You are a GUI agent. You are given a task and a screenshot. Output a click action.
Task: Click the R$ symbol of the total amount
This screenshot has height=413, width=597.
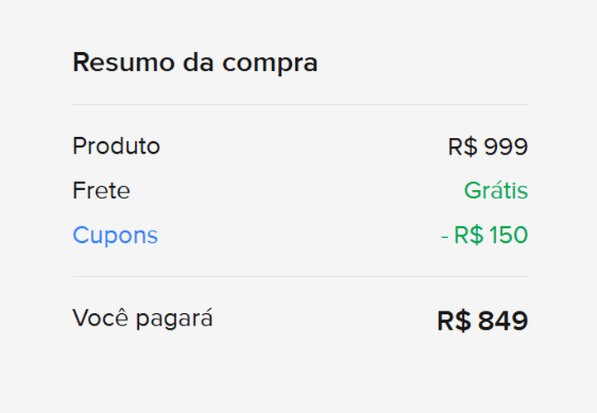pyautogui.click(x=454, y=320)
